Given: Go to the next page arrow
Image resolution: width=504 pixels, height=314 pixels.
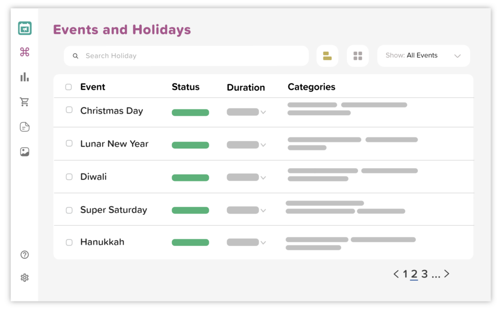Looking at the screenshot, I should pyautogui.click(x=447, y=274).
